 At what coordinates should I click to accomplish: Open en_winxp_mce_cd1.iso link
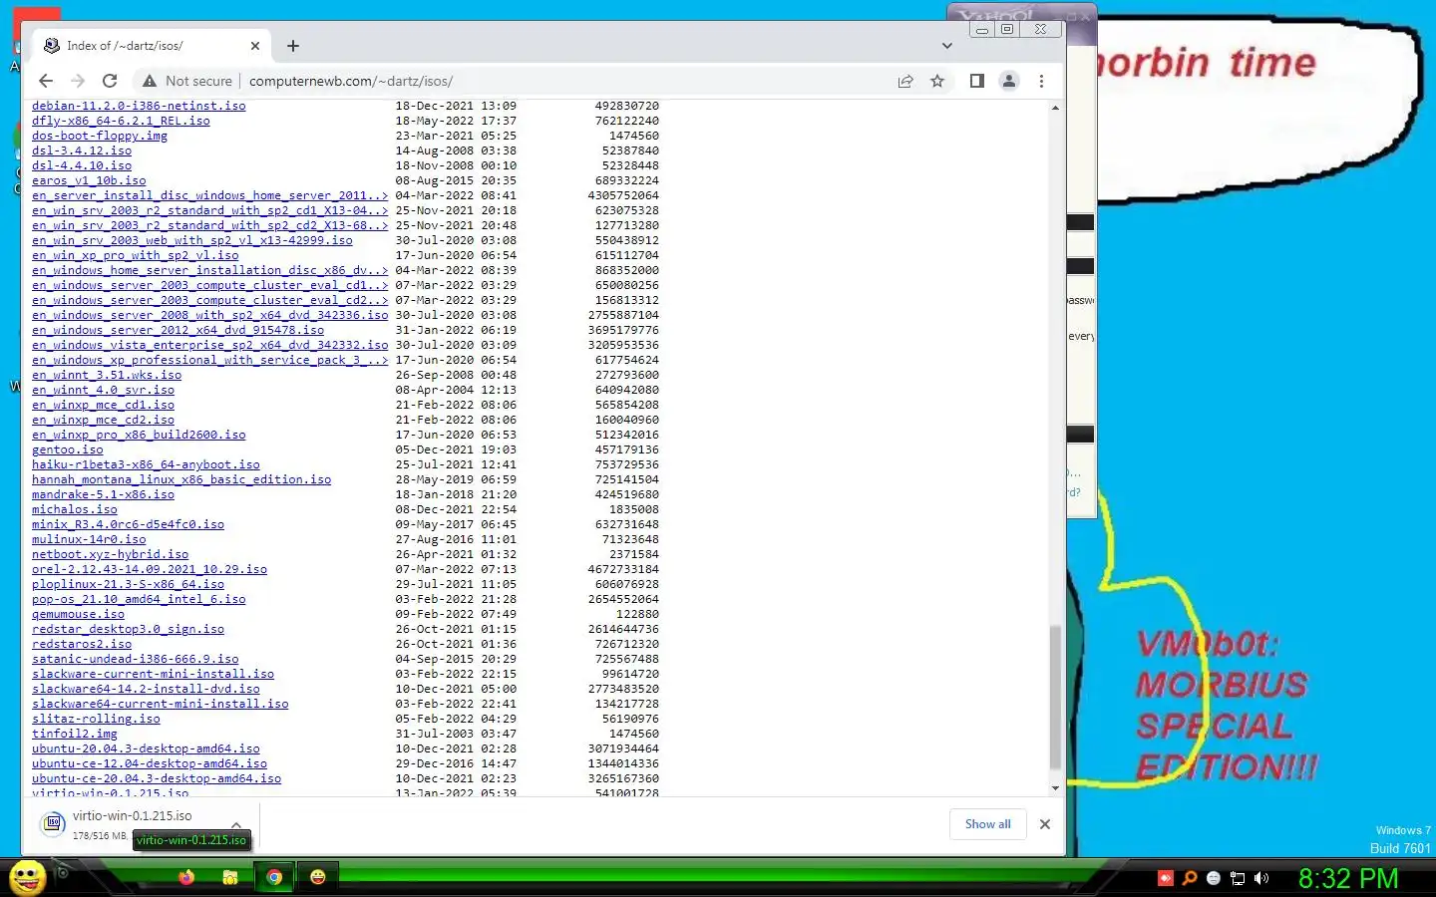[x=103, y=405]
